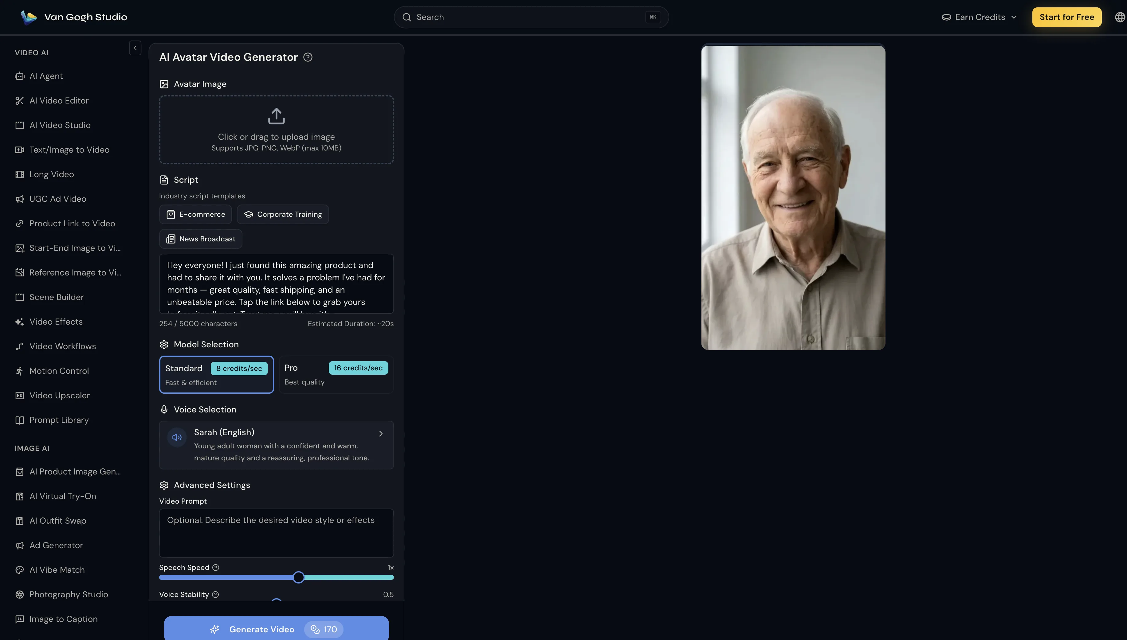This screenshot has height=640, width=1127.
Task: Collapse the left sidebar
Action: point(135,48)
